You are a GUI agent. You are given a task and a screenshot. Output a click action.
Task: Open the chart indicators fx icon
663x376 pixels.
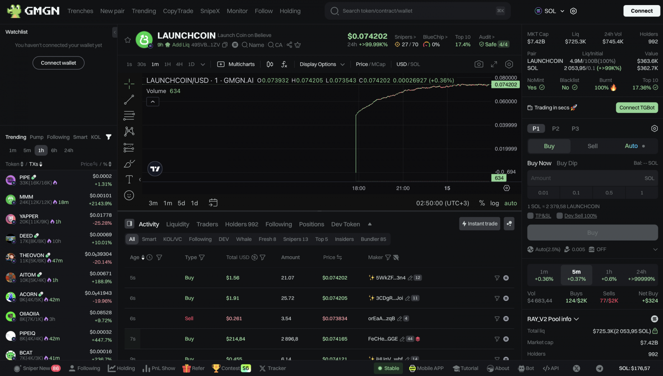click(284, 64)
